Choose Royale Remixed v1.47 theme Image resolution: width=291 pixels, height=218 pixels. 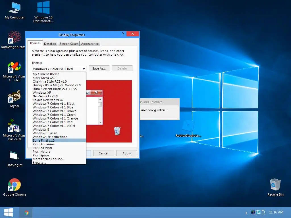pos(59,100)
